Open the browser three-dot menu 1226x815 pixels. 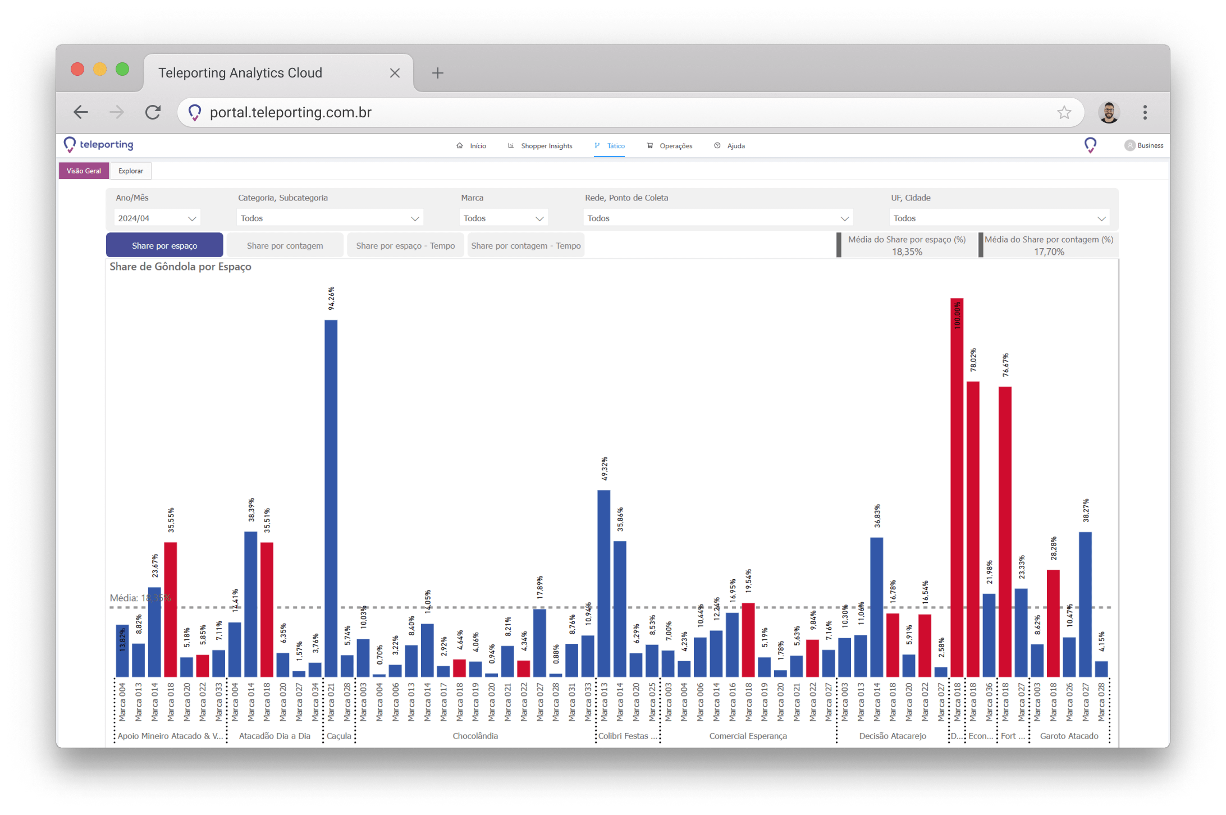pos(1145,112)
